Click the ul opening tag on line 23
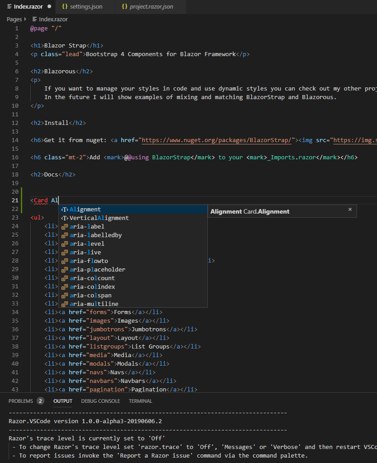 click(x=37, y=218)
